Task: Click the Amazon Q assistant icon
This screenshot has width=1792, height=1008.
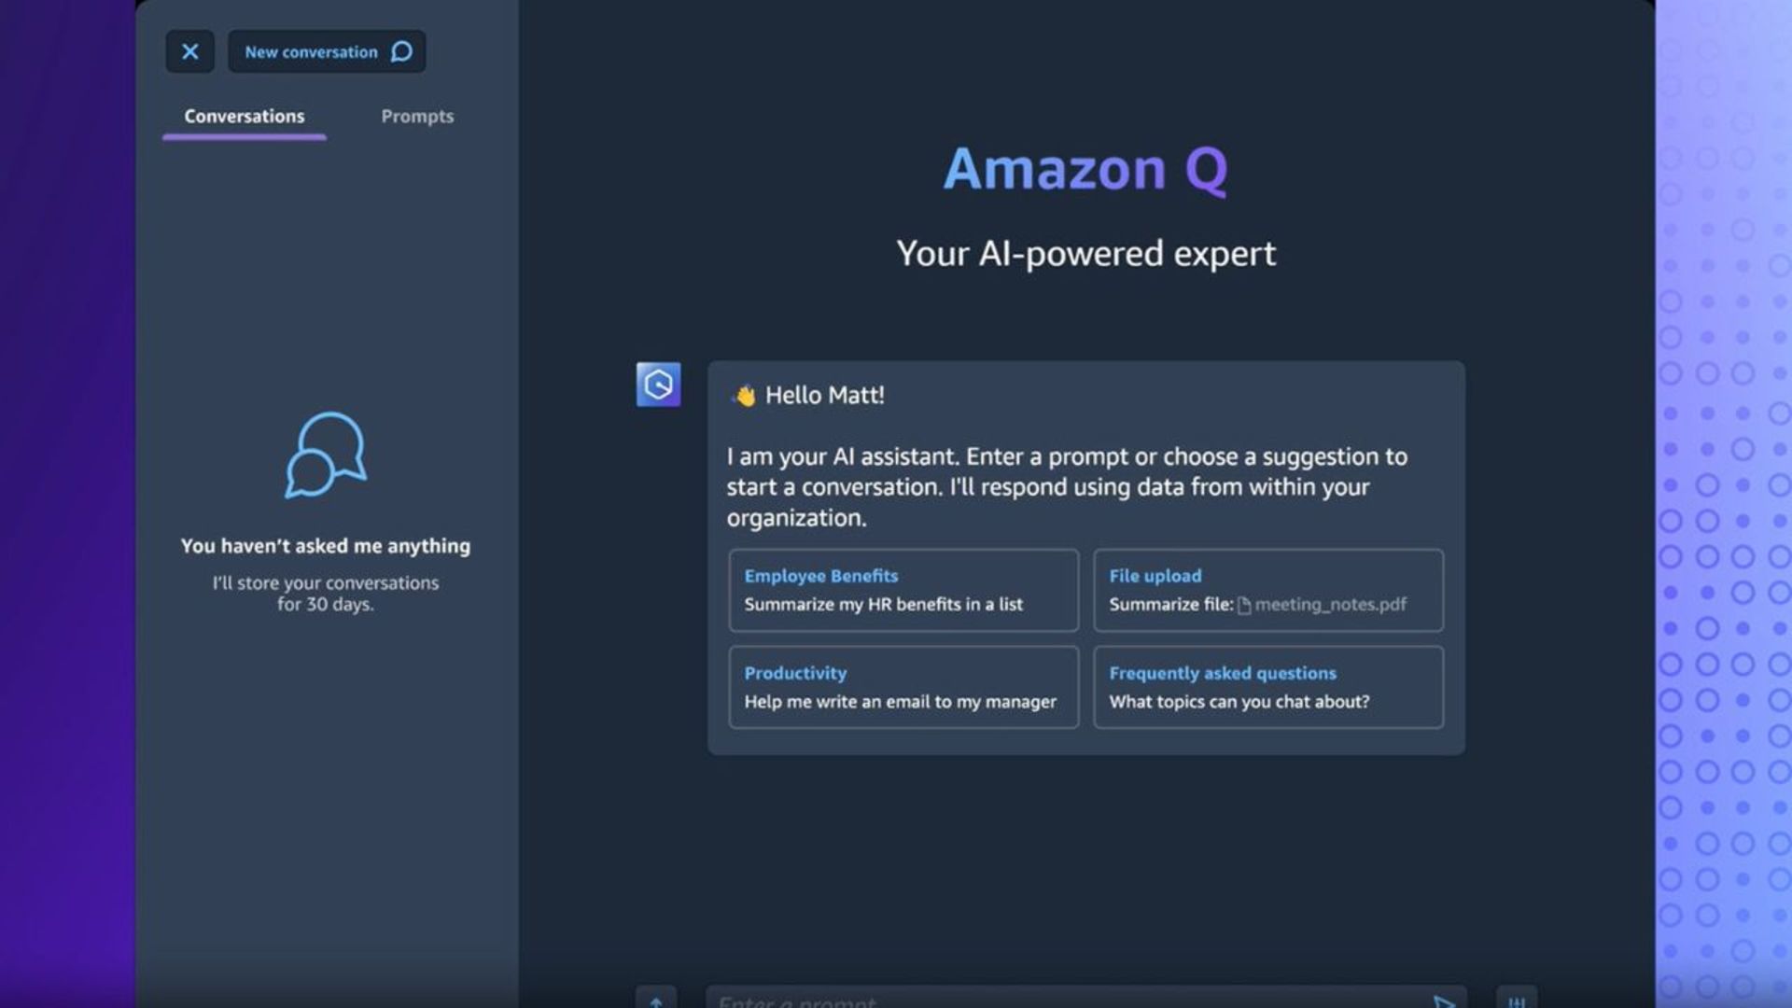Action: tap(658, 383)
